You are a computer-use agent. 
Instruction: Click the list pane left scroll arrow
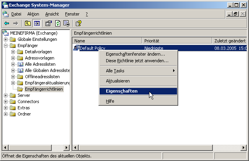tap(75, 148)
